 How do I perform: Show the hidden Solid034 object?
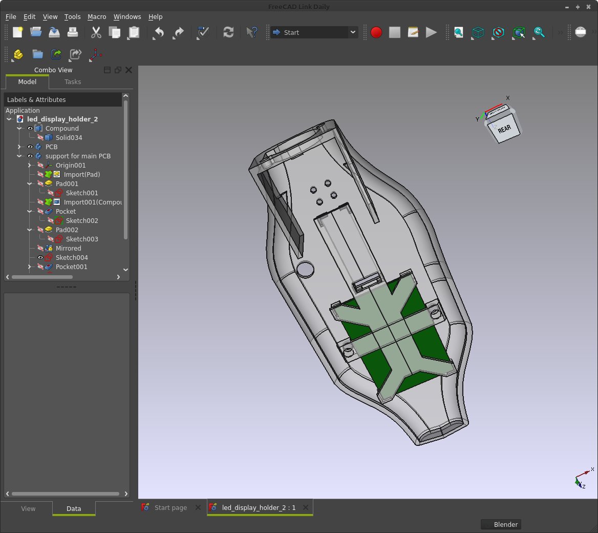coord(40,137)
